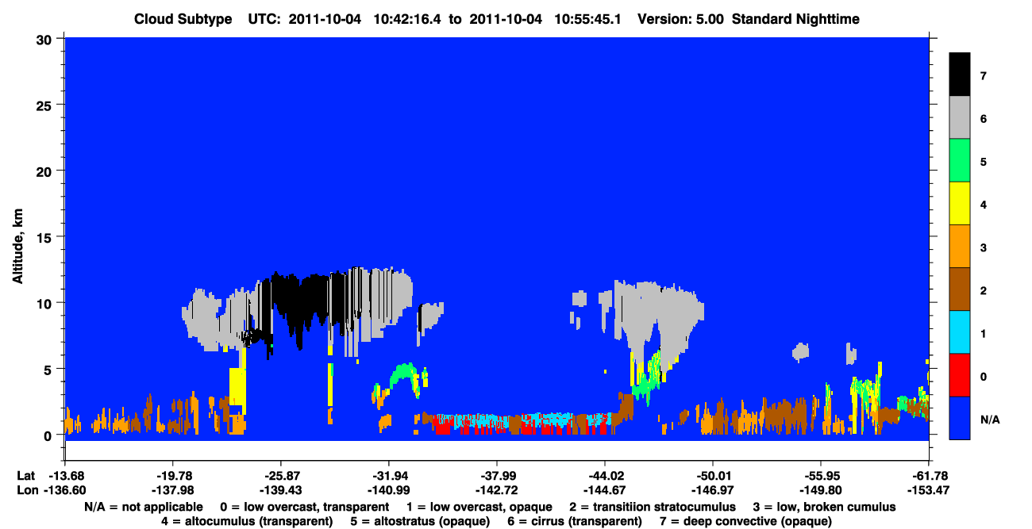
Task: Click the y-axis tick label '20'
Action: 46,171
